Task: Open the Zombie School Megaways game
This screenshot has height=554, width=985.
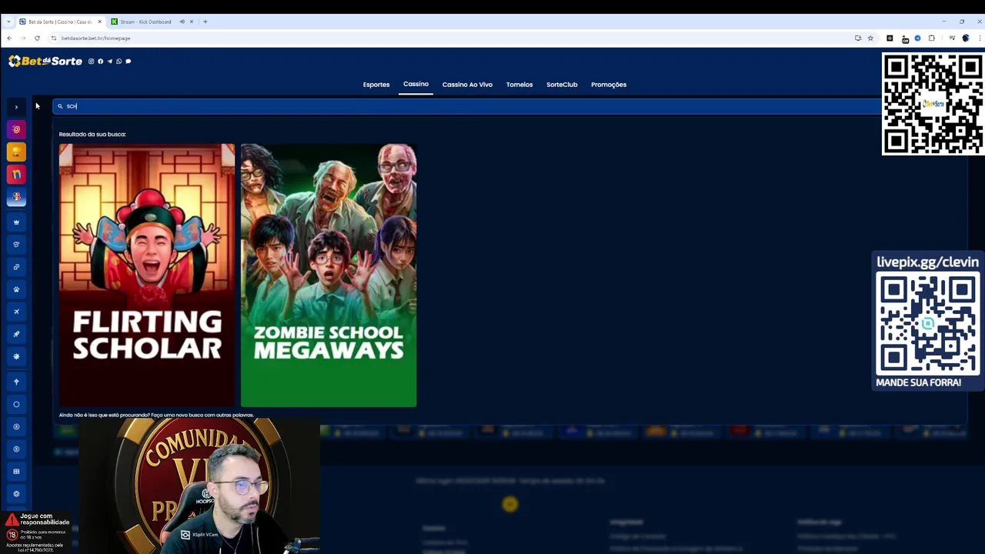Action: point(329,275)
